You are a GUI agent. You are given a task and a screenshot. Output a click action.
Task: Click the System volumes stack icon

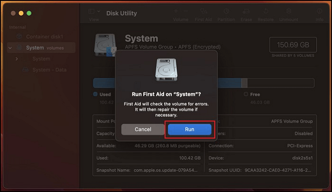point(19,47)
